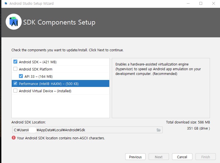Click the folder browse icon for SDK location

[159, 130]
